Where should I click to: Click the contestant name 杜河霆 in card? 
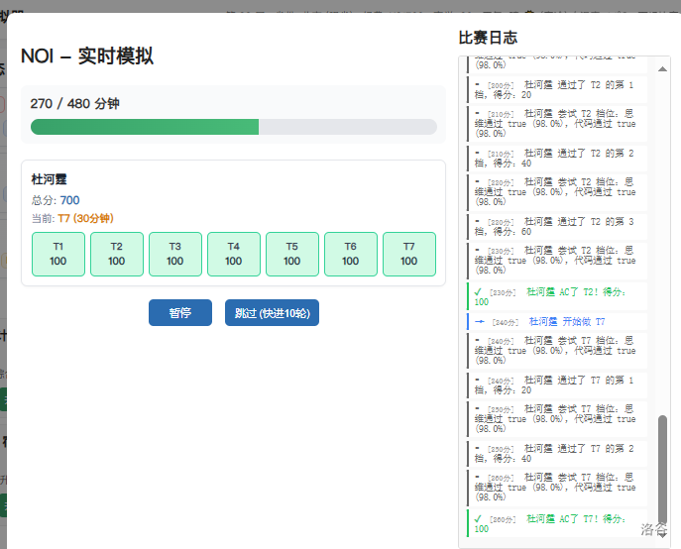[x=50, y=179]
